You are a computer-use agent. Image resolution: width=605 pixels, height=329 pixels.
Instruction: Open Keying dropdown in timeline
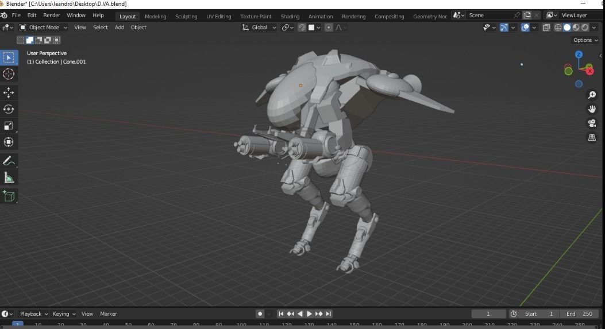tap(64, 314)
